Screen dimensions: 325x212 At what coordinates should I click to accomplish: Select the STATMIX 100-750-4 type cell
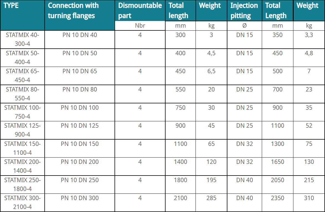pos(22,112)
